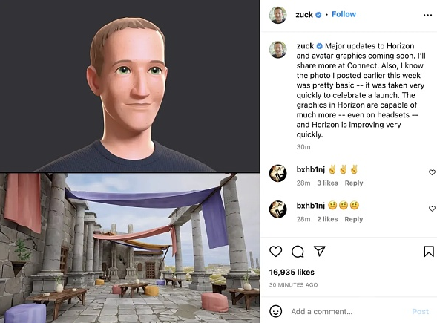Reply to the peace-sign emoji comment
This screenshot has height=323, width=437.
354,183
